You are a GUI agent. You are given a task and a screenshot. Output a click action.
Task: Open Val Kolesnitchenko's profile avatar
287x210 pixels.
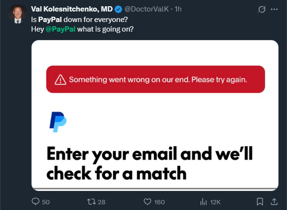(x=17, y=14)
